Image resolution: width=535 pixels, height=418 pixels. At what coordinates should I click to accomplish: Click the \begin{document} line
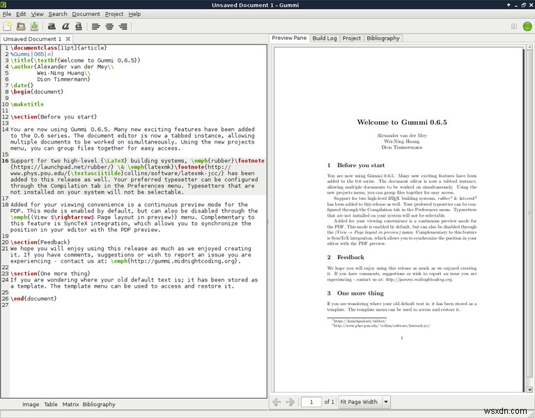pos(37,92)
